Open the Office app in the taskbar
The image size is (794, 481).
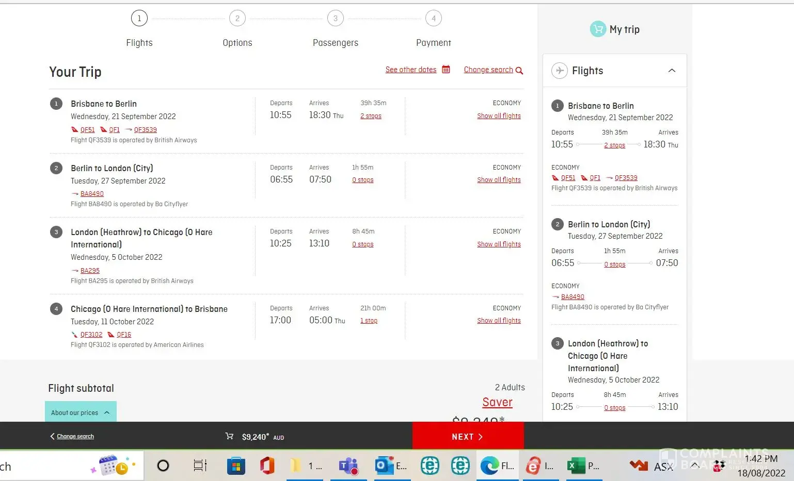point(267,466)
